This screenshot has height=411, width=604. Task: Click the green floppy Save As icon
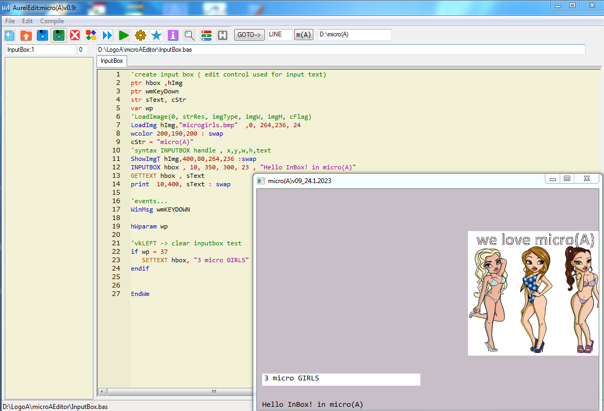59,35
